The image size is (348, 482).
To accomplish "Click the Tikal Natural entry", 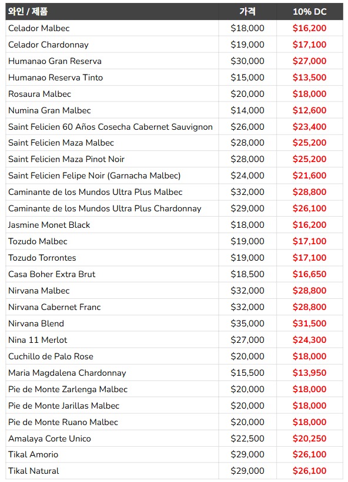I will click(x=34, y=471).
